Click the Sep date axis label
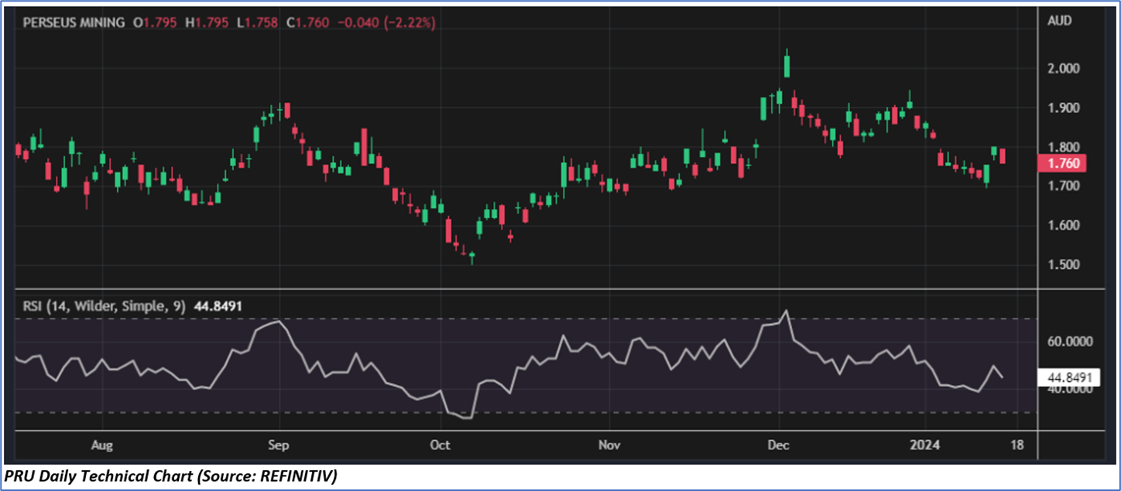This screenshot has height=491, width=1121. tap(278, 445)
